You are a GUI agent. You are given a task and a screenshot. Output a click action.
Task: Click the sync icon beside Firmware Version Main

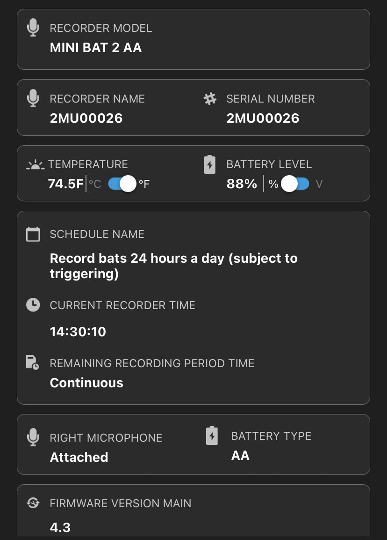pyautogui.click(x=33, y=503)
